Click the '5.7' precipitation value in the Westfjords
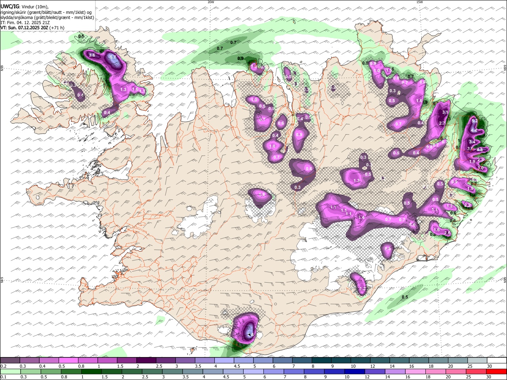Image resolution: width=507 pixels, height=380 pixels. click(x=113, y=58)
